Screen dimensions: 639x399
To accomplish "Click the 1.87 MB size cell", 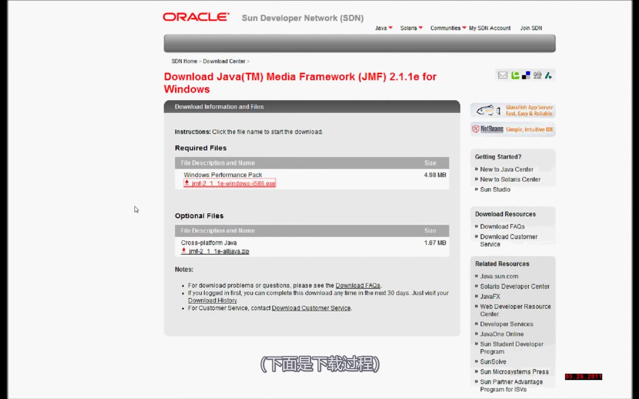I will click(435, 243).
